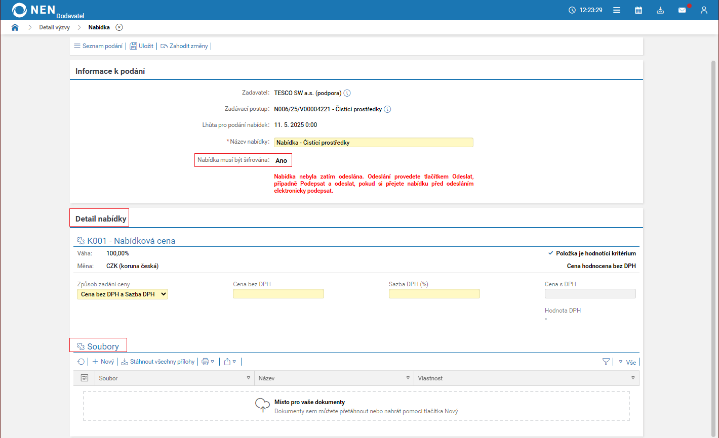Go to the home icon in breadcrumb

15,27
